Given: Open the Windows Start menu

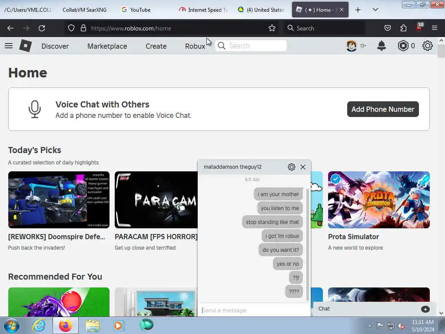Looking at the screenshot, I should tap(11, 325).
